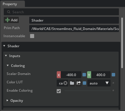
Task: Click the blue square beside the Y value
Action: tap(113, 75)
